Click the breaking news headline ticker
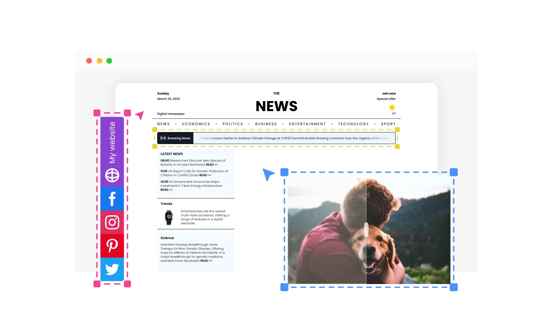 [294, 138]
